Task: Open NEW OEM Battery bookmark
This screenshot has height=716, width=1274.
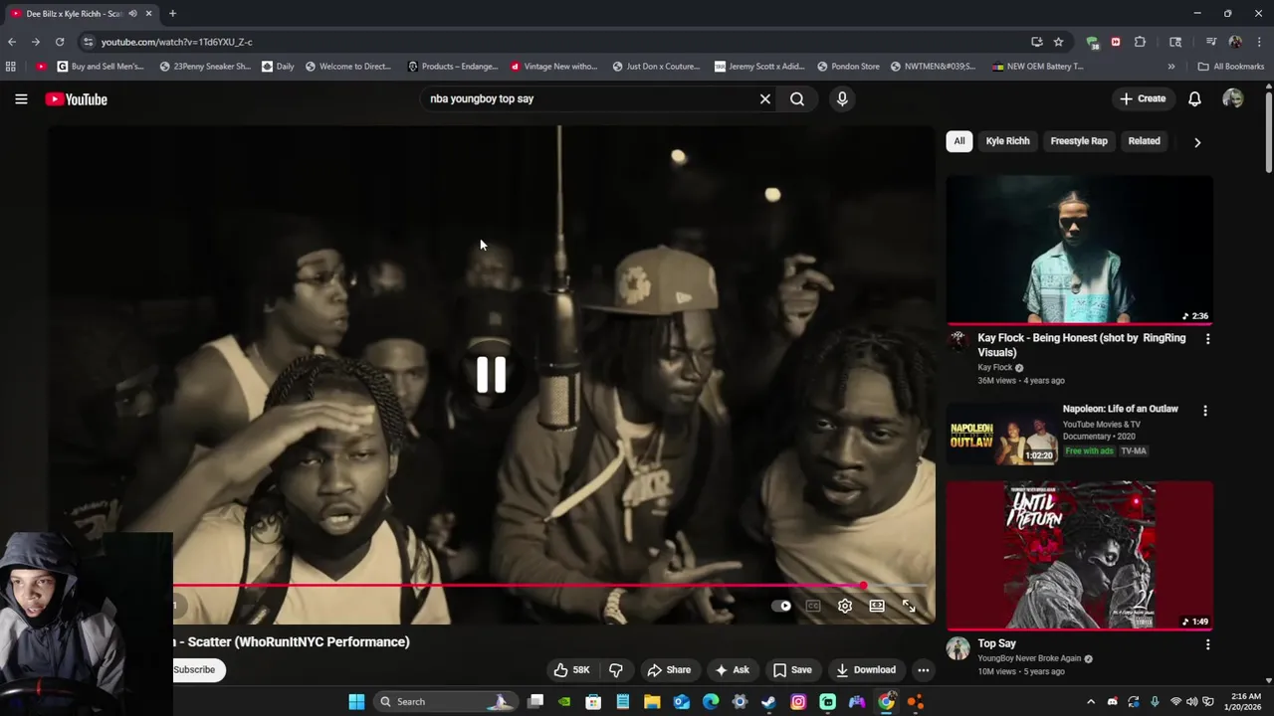Action: point(1038,67)
